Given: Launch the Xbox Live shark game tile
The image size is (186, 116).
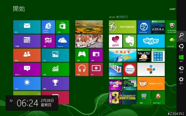Looking at the screenshot, I should 123,55.
